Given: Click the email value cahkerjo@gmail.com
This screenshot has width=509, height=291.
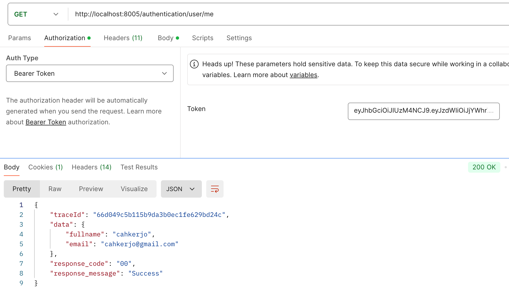Looking at the screenshot, I should 140,244.
